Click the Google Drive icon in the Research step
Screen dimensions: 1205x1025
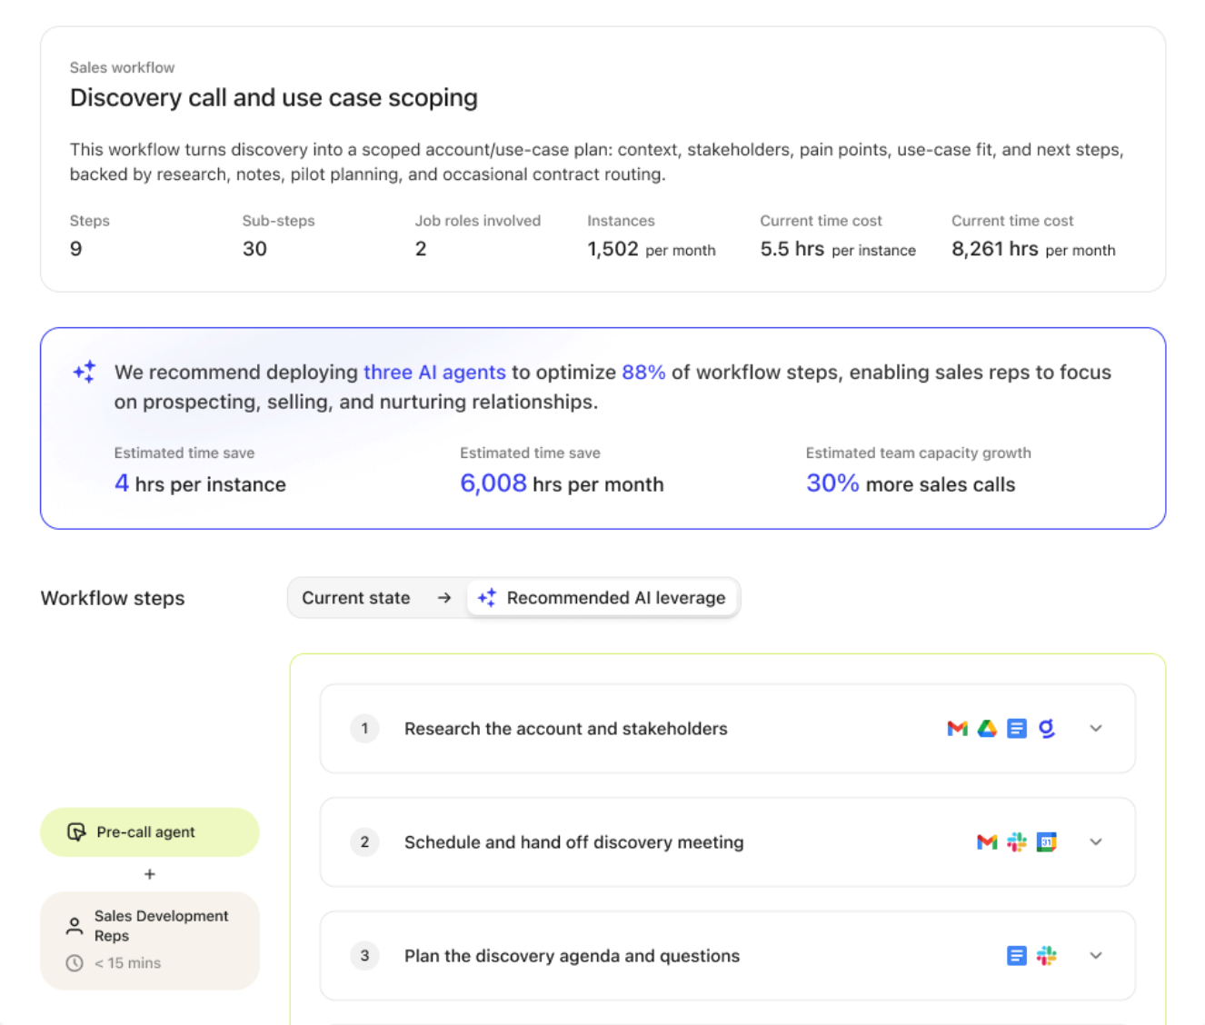[x=987, y=729]
